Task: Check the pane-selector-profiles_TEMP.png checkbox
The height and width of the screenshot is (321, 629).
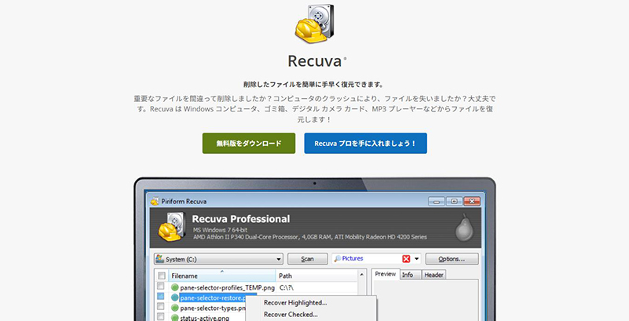Action: click(160, 286)
